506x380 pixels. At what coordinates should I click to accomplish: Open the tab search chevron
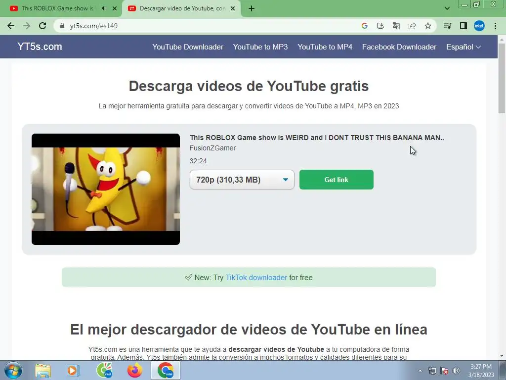(x=447, y=8)
